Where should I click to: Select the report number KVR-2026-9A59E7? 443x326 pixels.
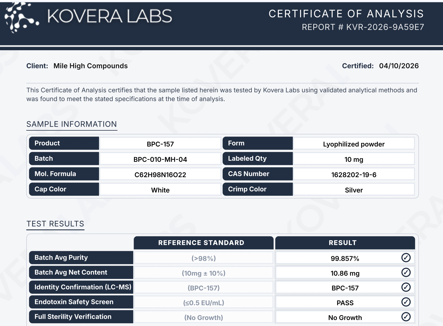(x=385, y=27)
